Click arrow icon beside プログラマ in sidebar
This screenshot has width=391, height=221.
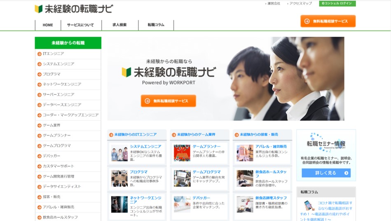click(x=40, y=74)
